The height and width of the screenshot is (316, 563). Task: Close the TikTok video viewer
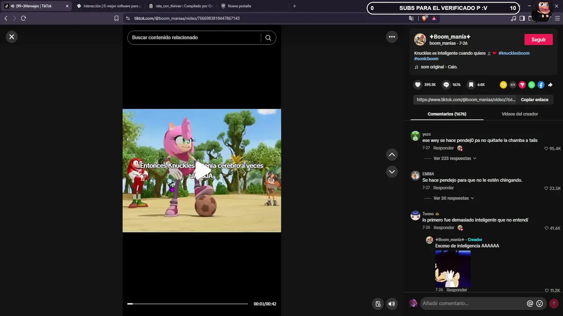pyautogui.click(x=12, y=37)
